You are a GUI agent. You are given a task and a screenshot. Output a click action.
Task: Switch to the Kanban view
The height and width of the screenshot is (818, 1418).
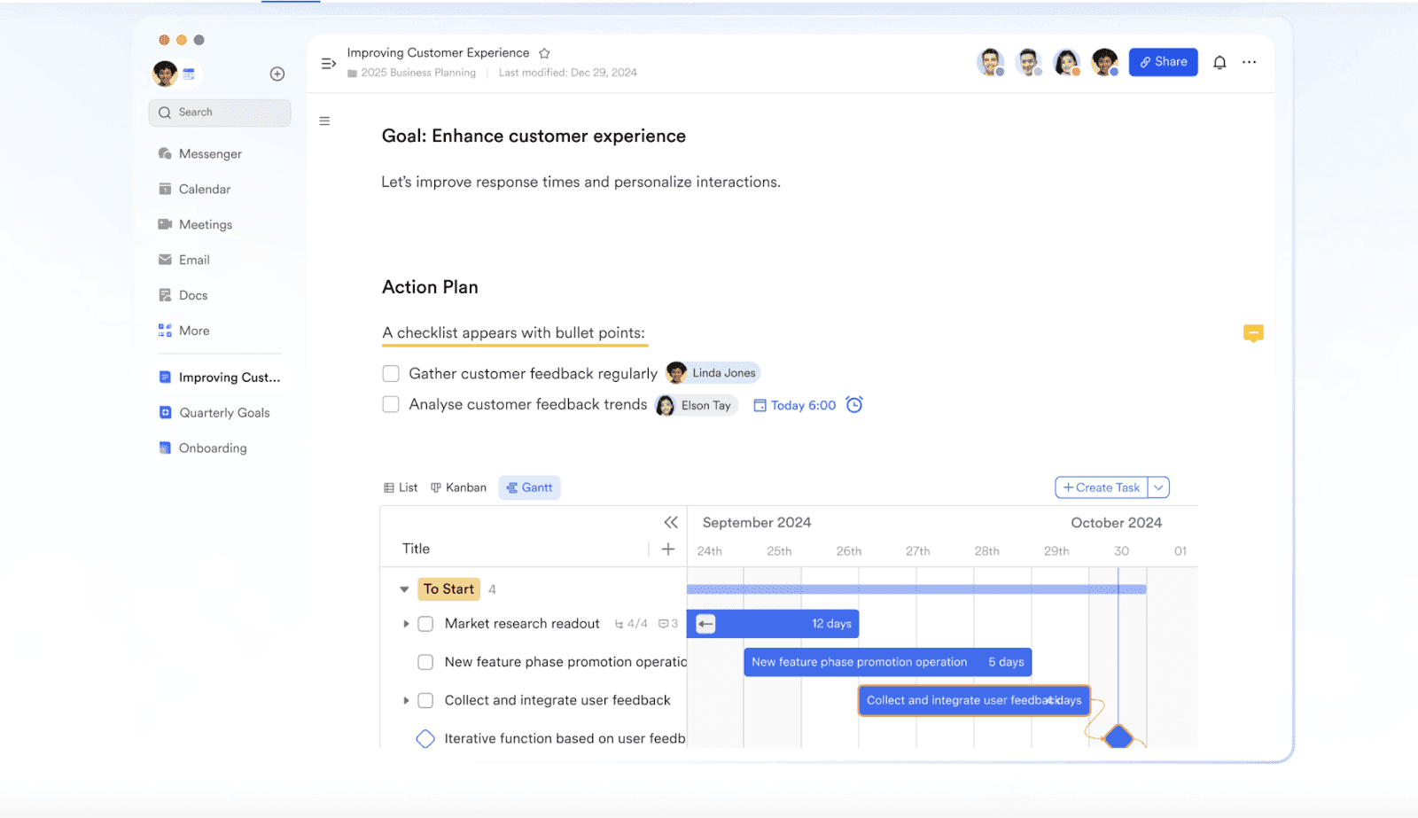click(458, 487)
